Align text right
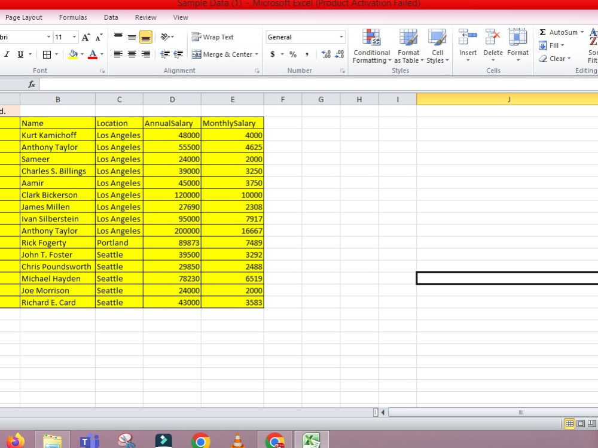The width and height of the screenshot is (598, 448). coord(146,54)
